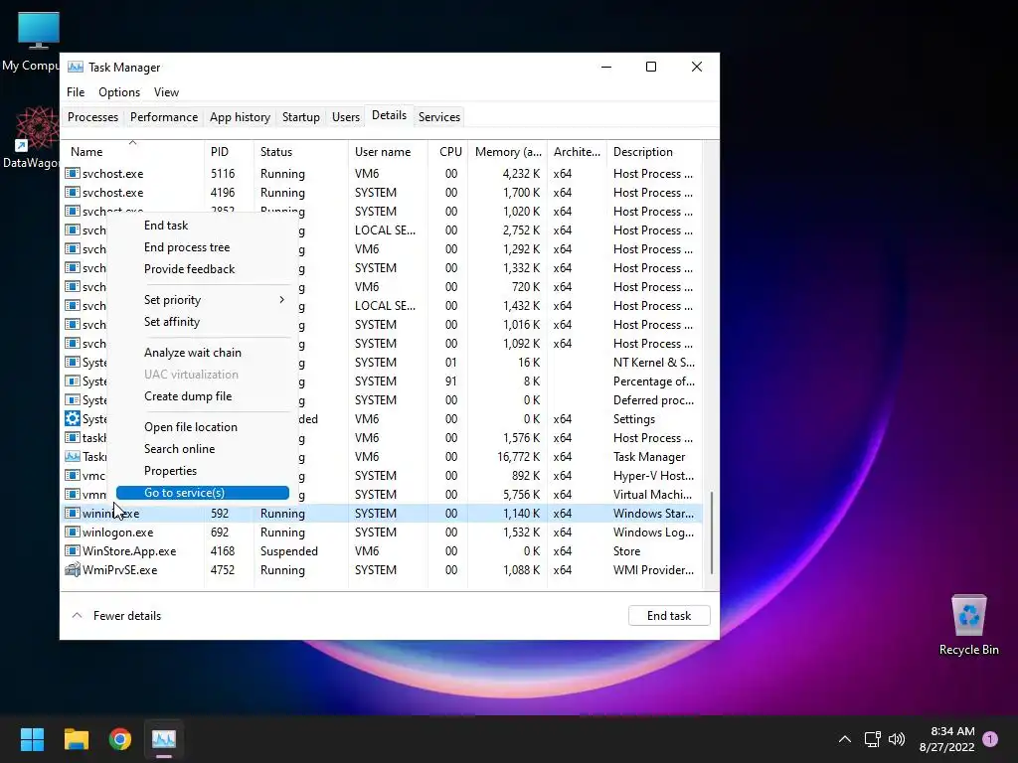The image size is (1018, 763).
Task: Expand the Set priority submenu
Action: tap(203, 300)
